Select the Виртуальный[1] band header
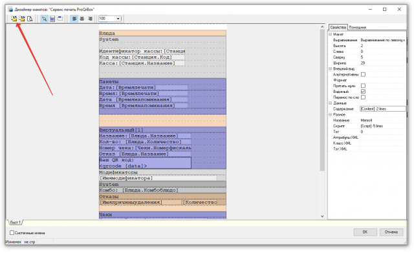The width and height of the screenshot is (414, 253). 162,130
